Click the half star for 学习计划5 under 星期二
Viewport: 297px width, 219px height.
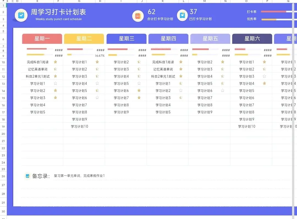pyautogui.click(x=97, y=91)
